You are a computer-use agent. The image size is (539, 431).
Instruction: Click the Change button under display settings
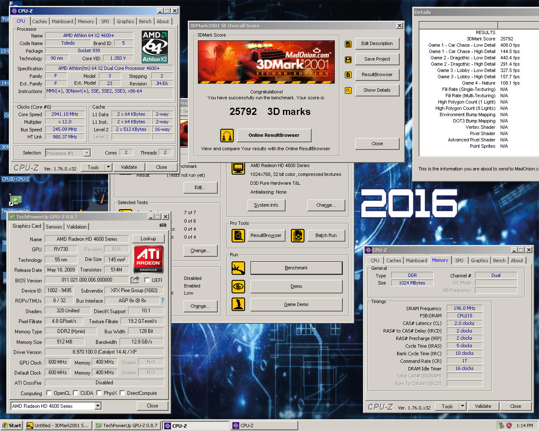326,205
